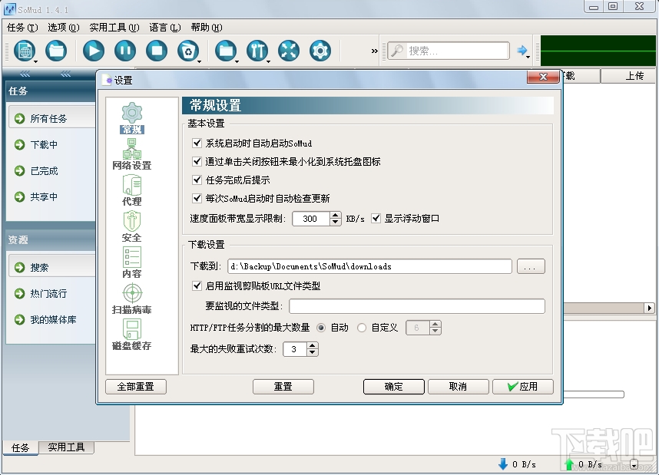
Task: Click the blue search go arrow
Action: tap(522, 51)
